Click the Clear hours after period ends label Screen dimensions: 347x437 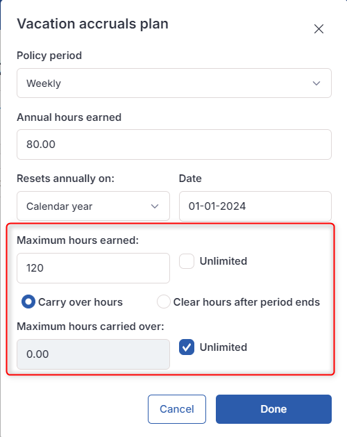(x=246, y=302)
